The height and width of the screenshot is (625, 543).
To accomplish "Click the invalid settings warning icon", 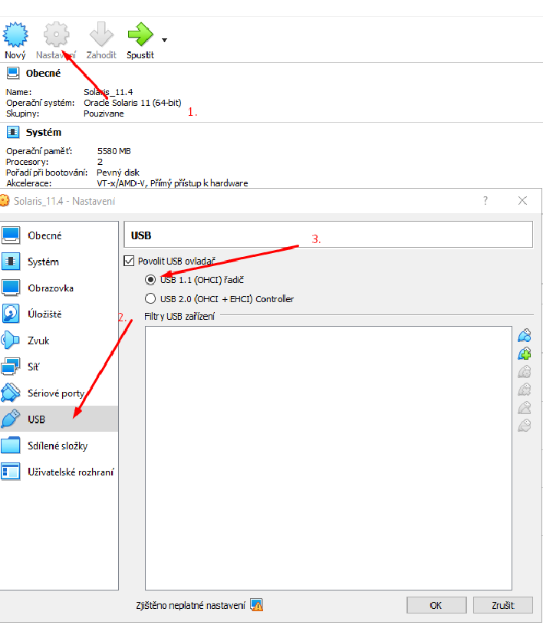I will pos(256,605).
